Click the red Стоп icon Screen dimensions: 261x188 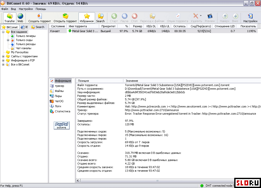coord(134,16)
